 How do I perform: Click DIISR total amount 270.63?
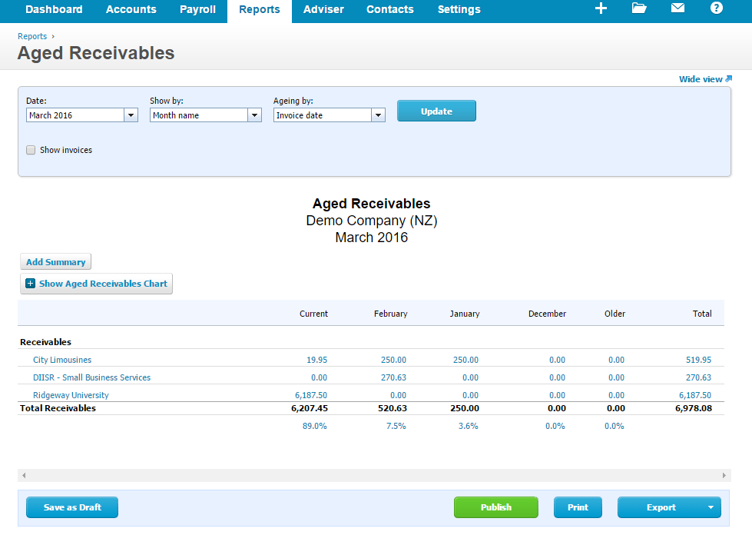[699, 377]
